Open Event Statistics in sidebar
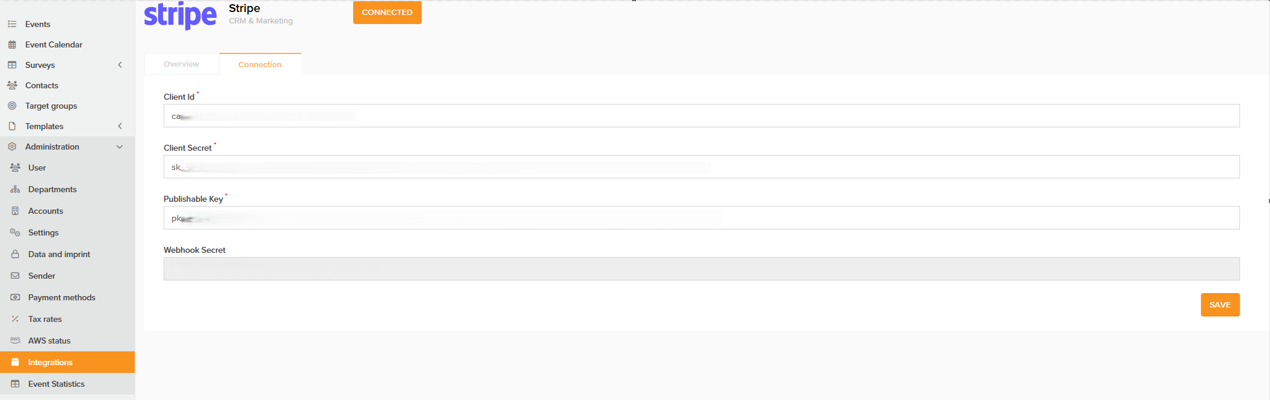This screenshot has width=1270, height=400. (56, 384)
